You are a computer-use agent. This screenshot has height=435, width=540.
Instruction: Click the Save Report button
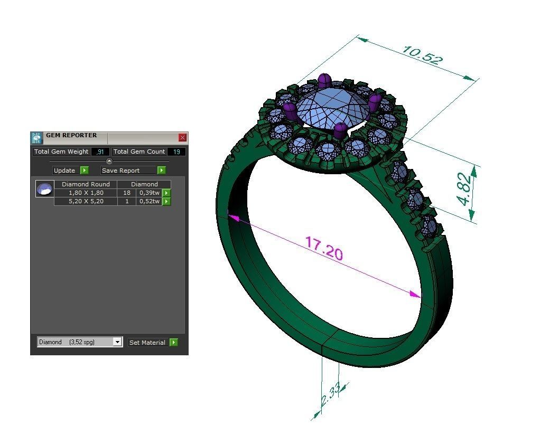point(129,171)
